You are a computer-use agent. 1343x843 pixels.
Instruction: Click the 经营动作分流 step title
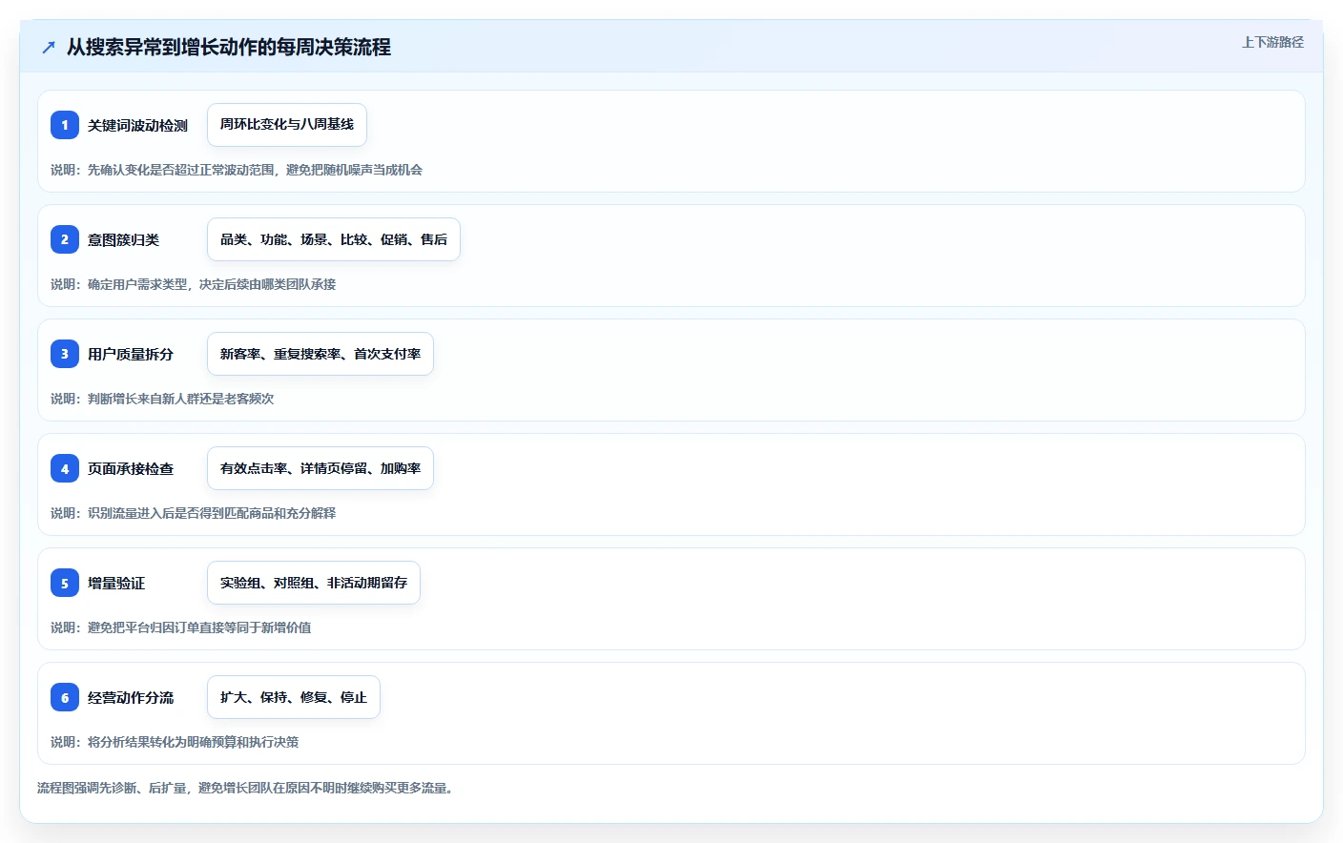(x=131, y=697)
